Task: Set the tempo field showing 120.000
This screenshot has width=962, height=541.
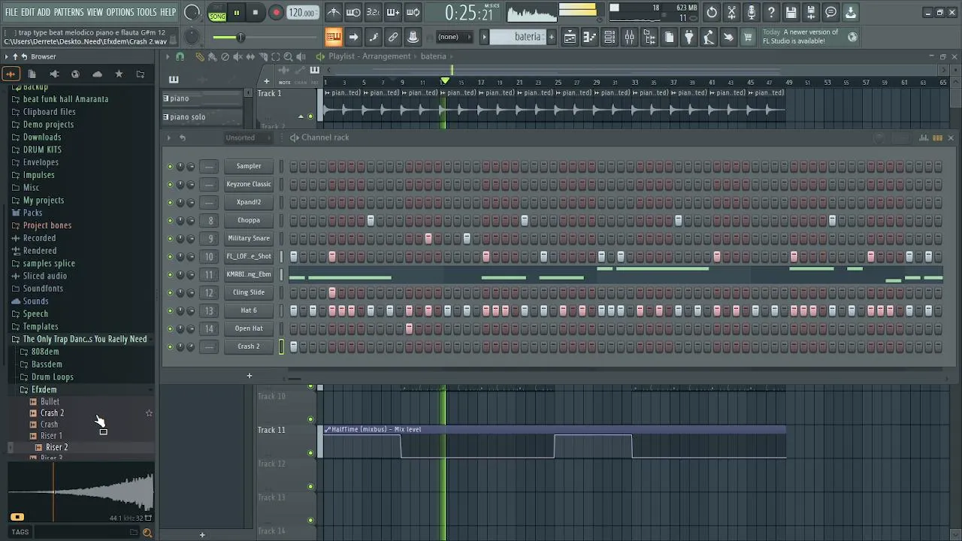Action: coord(302,13)
